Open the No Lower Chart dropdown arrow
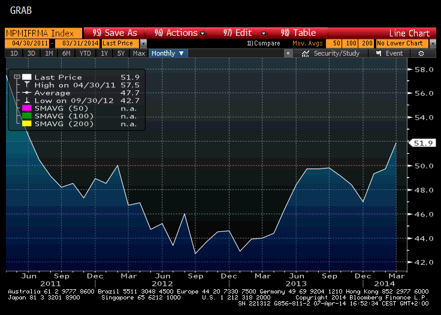This screenshot has height=315, width=441. 433,44
